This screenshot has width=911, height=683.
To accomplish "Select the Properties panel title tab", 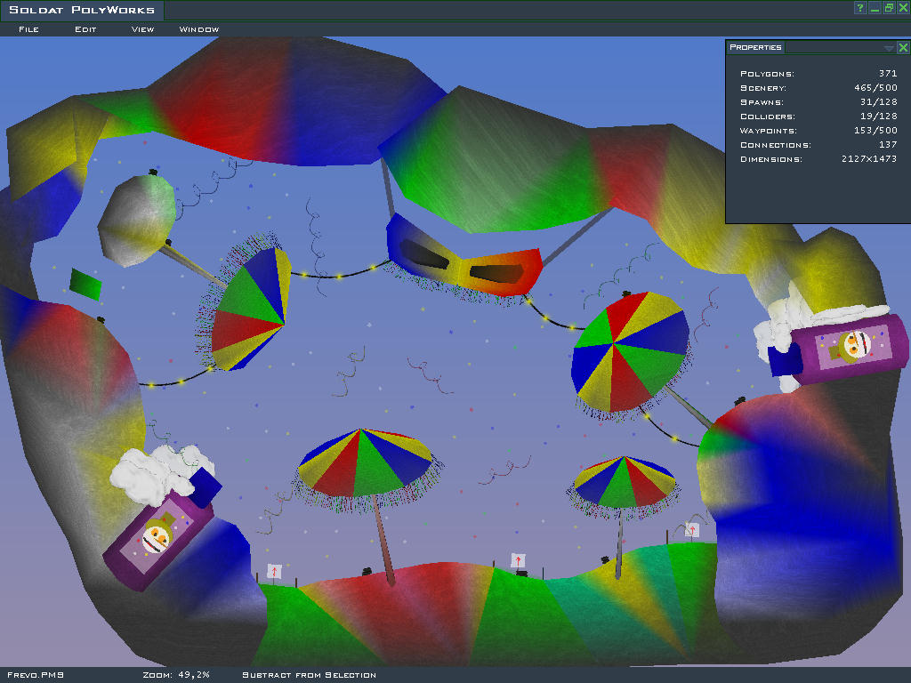I will [x=755, y=47].
